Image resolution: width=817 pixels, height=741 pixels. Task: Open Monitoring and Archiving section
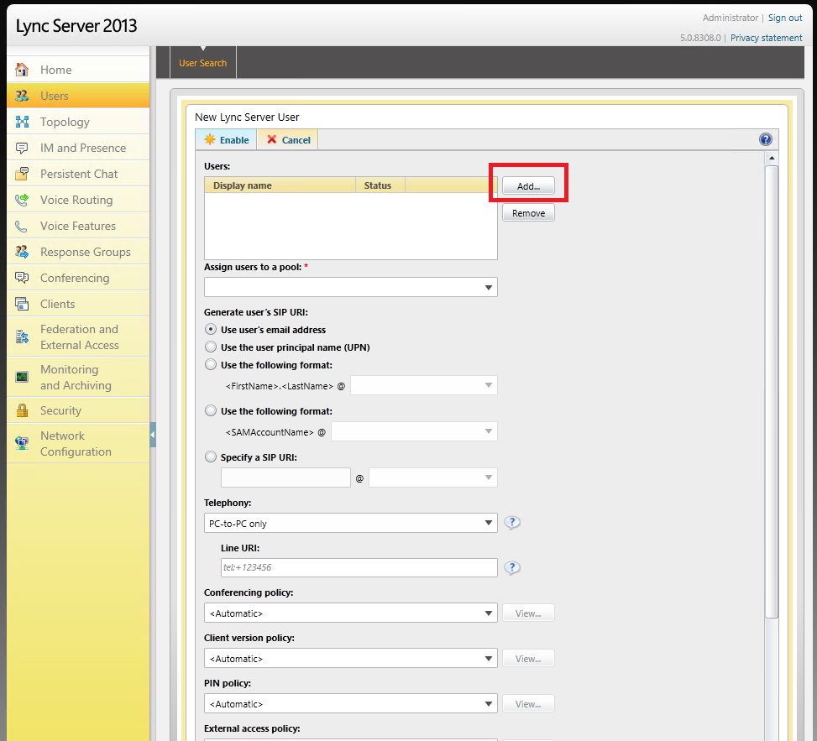click(x=76, y=377)
